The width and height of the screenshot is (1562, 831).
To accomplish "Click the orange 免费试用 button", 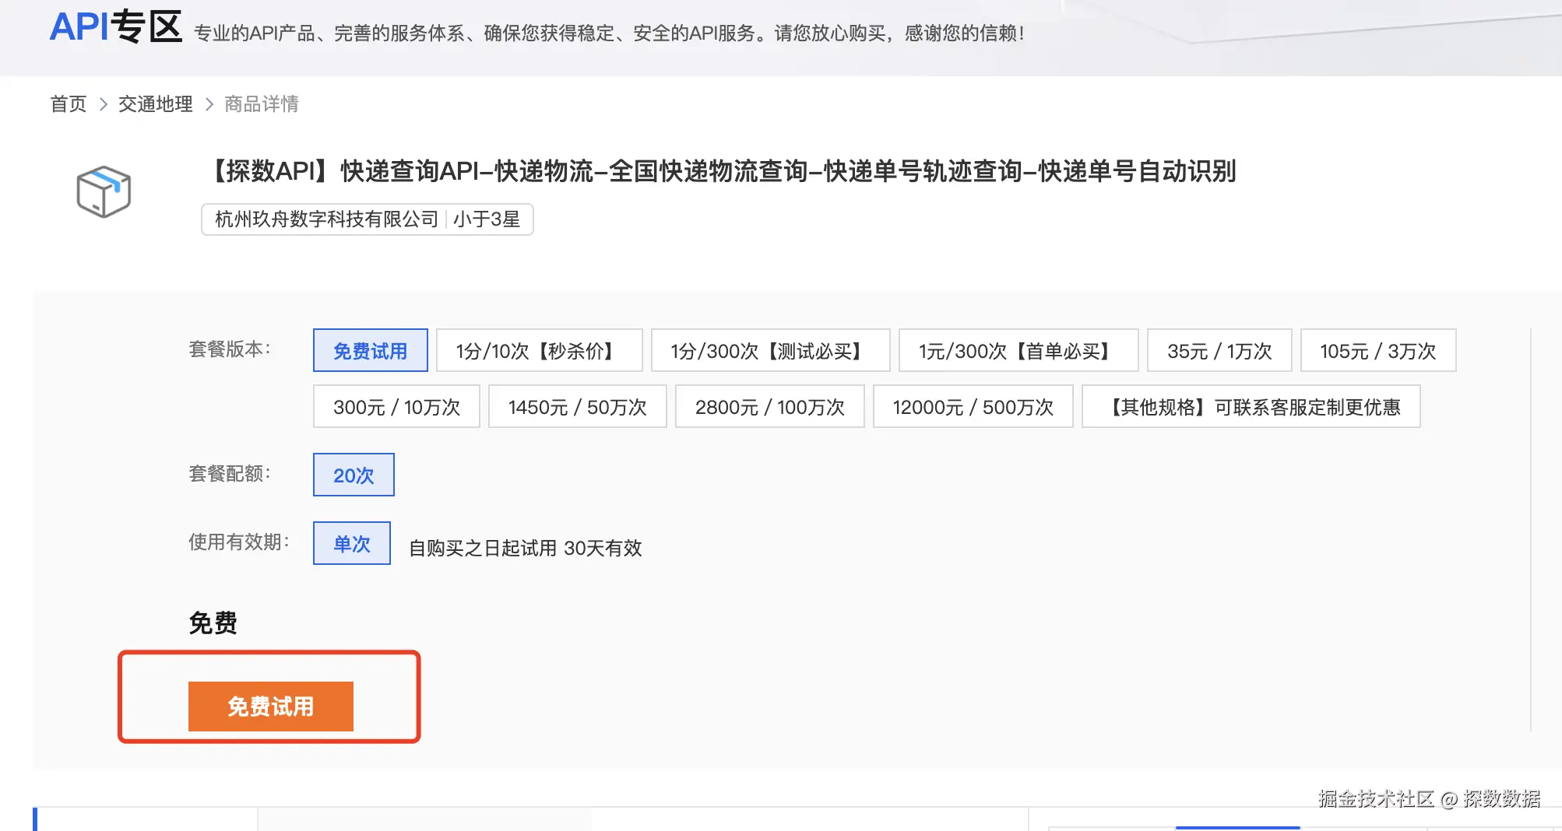I will (271, 707).
